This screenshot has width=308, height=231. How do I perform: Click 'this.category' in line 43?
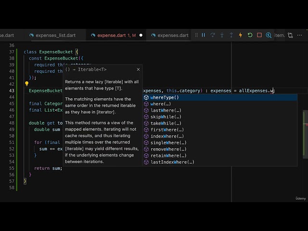click(183, 91)
